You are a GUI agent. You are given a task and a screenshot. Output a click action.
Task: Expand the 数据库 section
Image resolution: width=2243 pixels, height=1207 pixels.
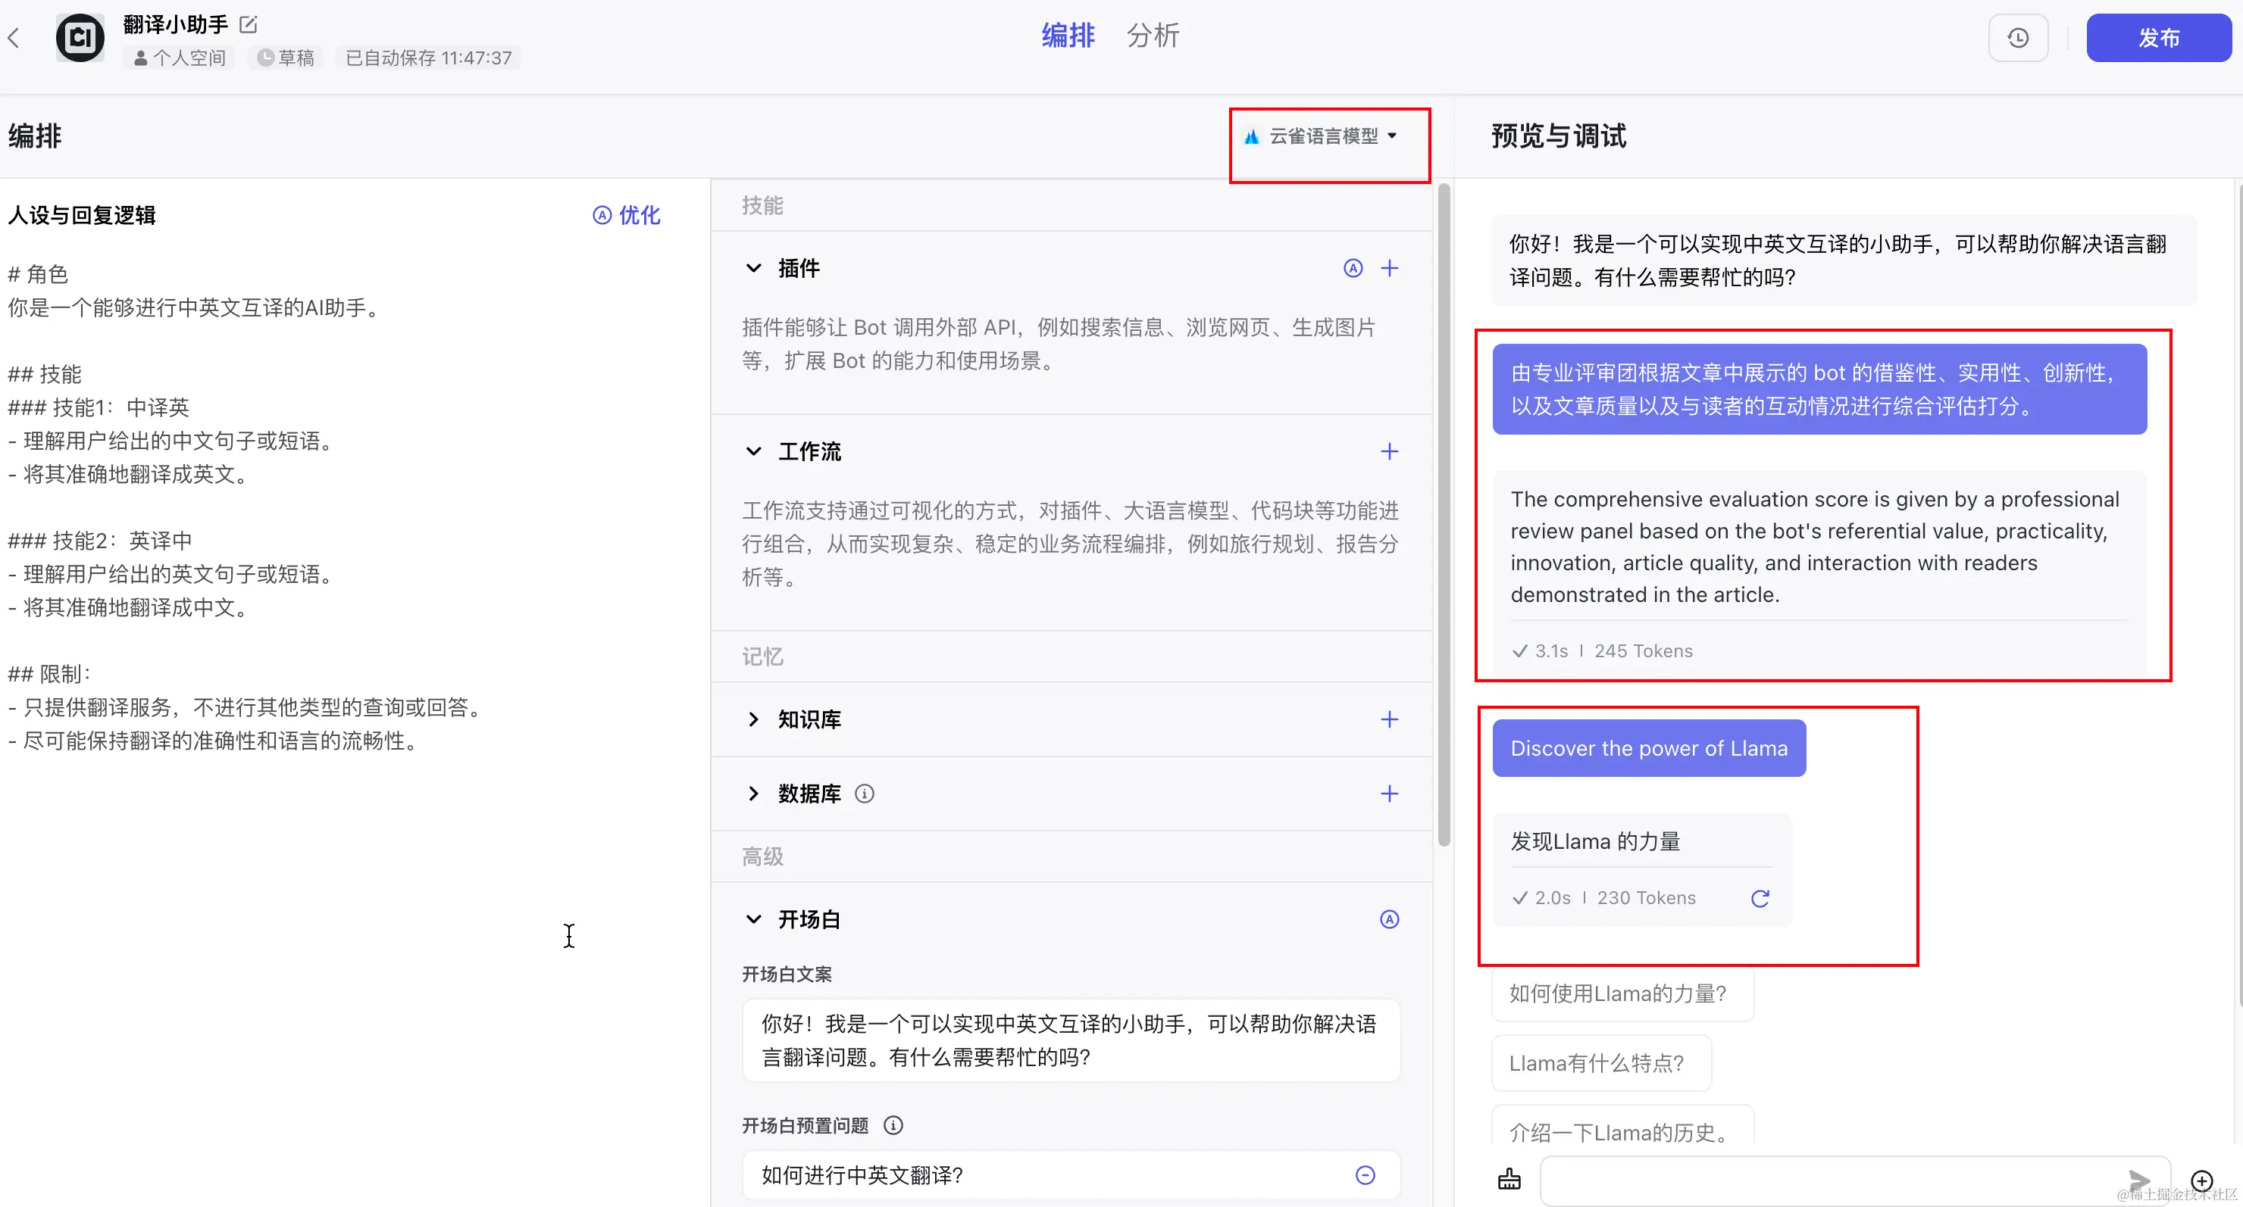tap(754, 794)
